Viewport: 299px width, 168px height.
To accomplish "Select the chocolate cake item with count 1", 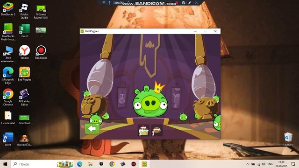I will coord(157,130).
